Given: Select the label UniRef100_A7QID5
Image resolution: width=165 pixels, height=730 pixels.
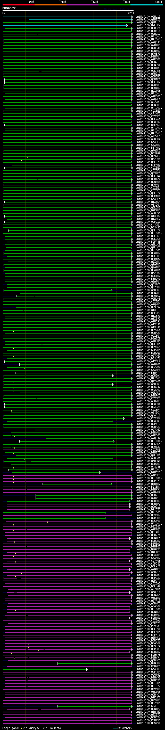Looking at the screenshot, I should coord(148,45).
